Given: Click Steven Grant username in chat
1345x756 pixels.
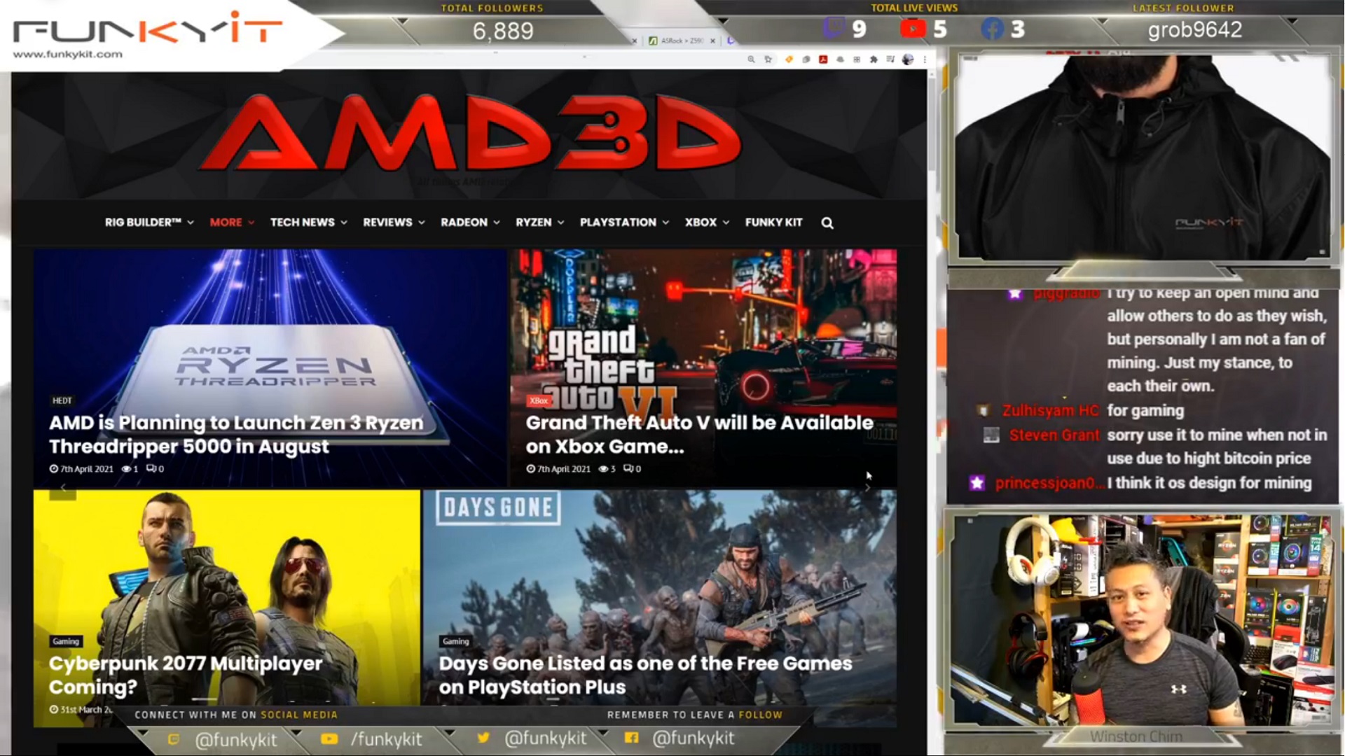Looking at the screenshot, I should coord(1054,435).
